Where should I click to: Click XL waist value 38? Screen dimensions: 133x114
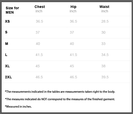(x=103, y=66)
